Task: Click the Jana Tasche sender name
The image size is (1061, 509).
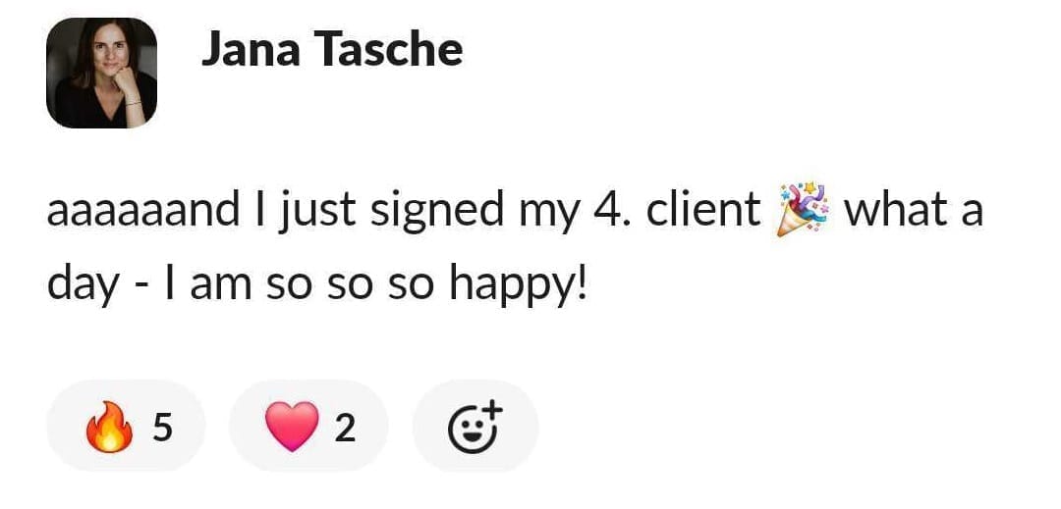Action: pos(331,48)
